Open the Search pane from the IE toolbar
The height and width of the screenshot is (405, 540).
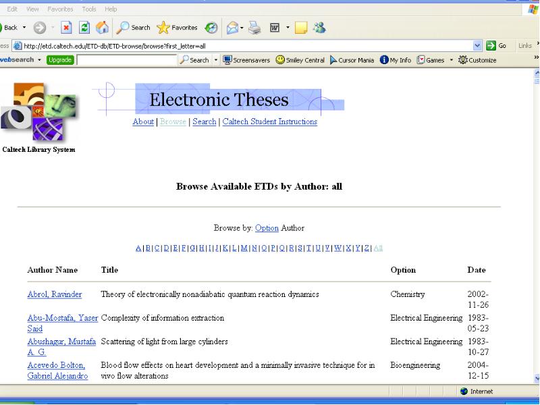(133, 28)
